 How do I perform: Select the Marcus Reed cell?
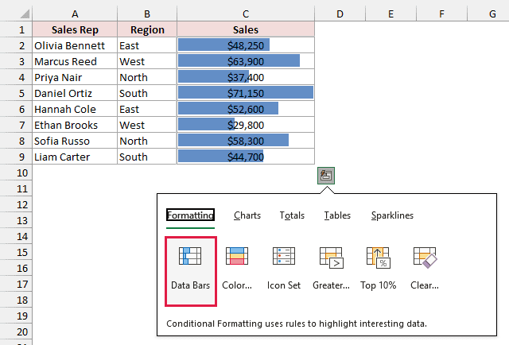(75, 61)
